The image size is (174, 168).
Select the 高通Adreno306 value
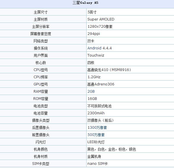[101, 84]
